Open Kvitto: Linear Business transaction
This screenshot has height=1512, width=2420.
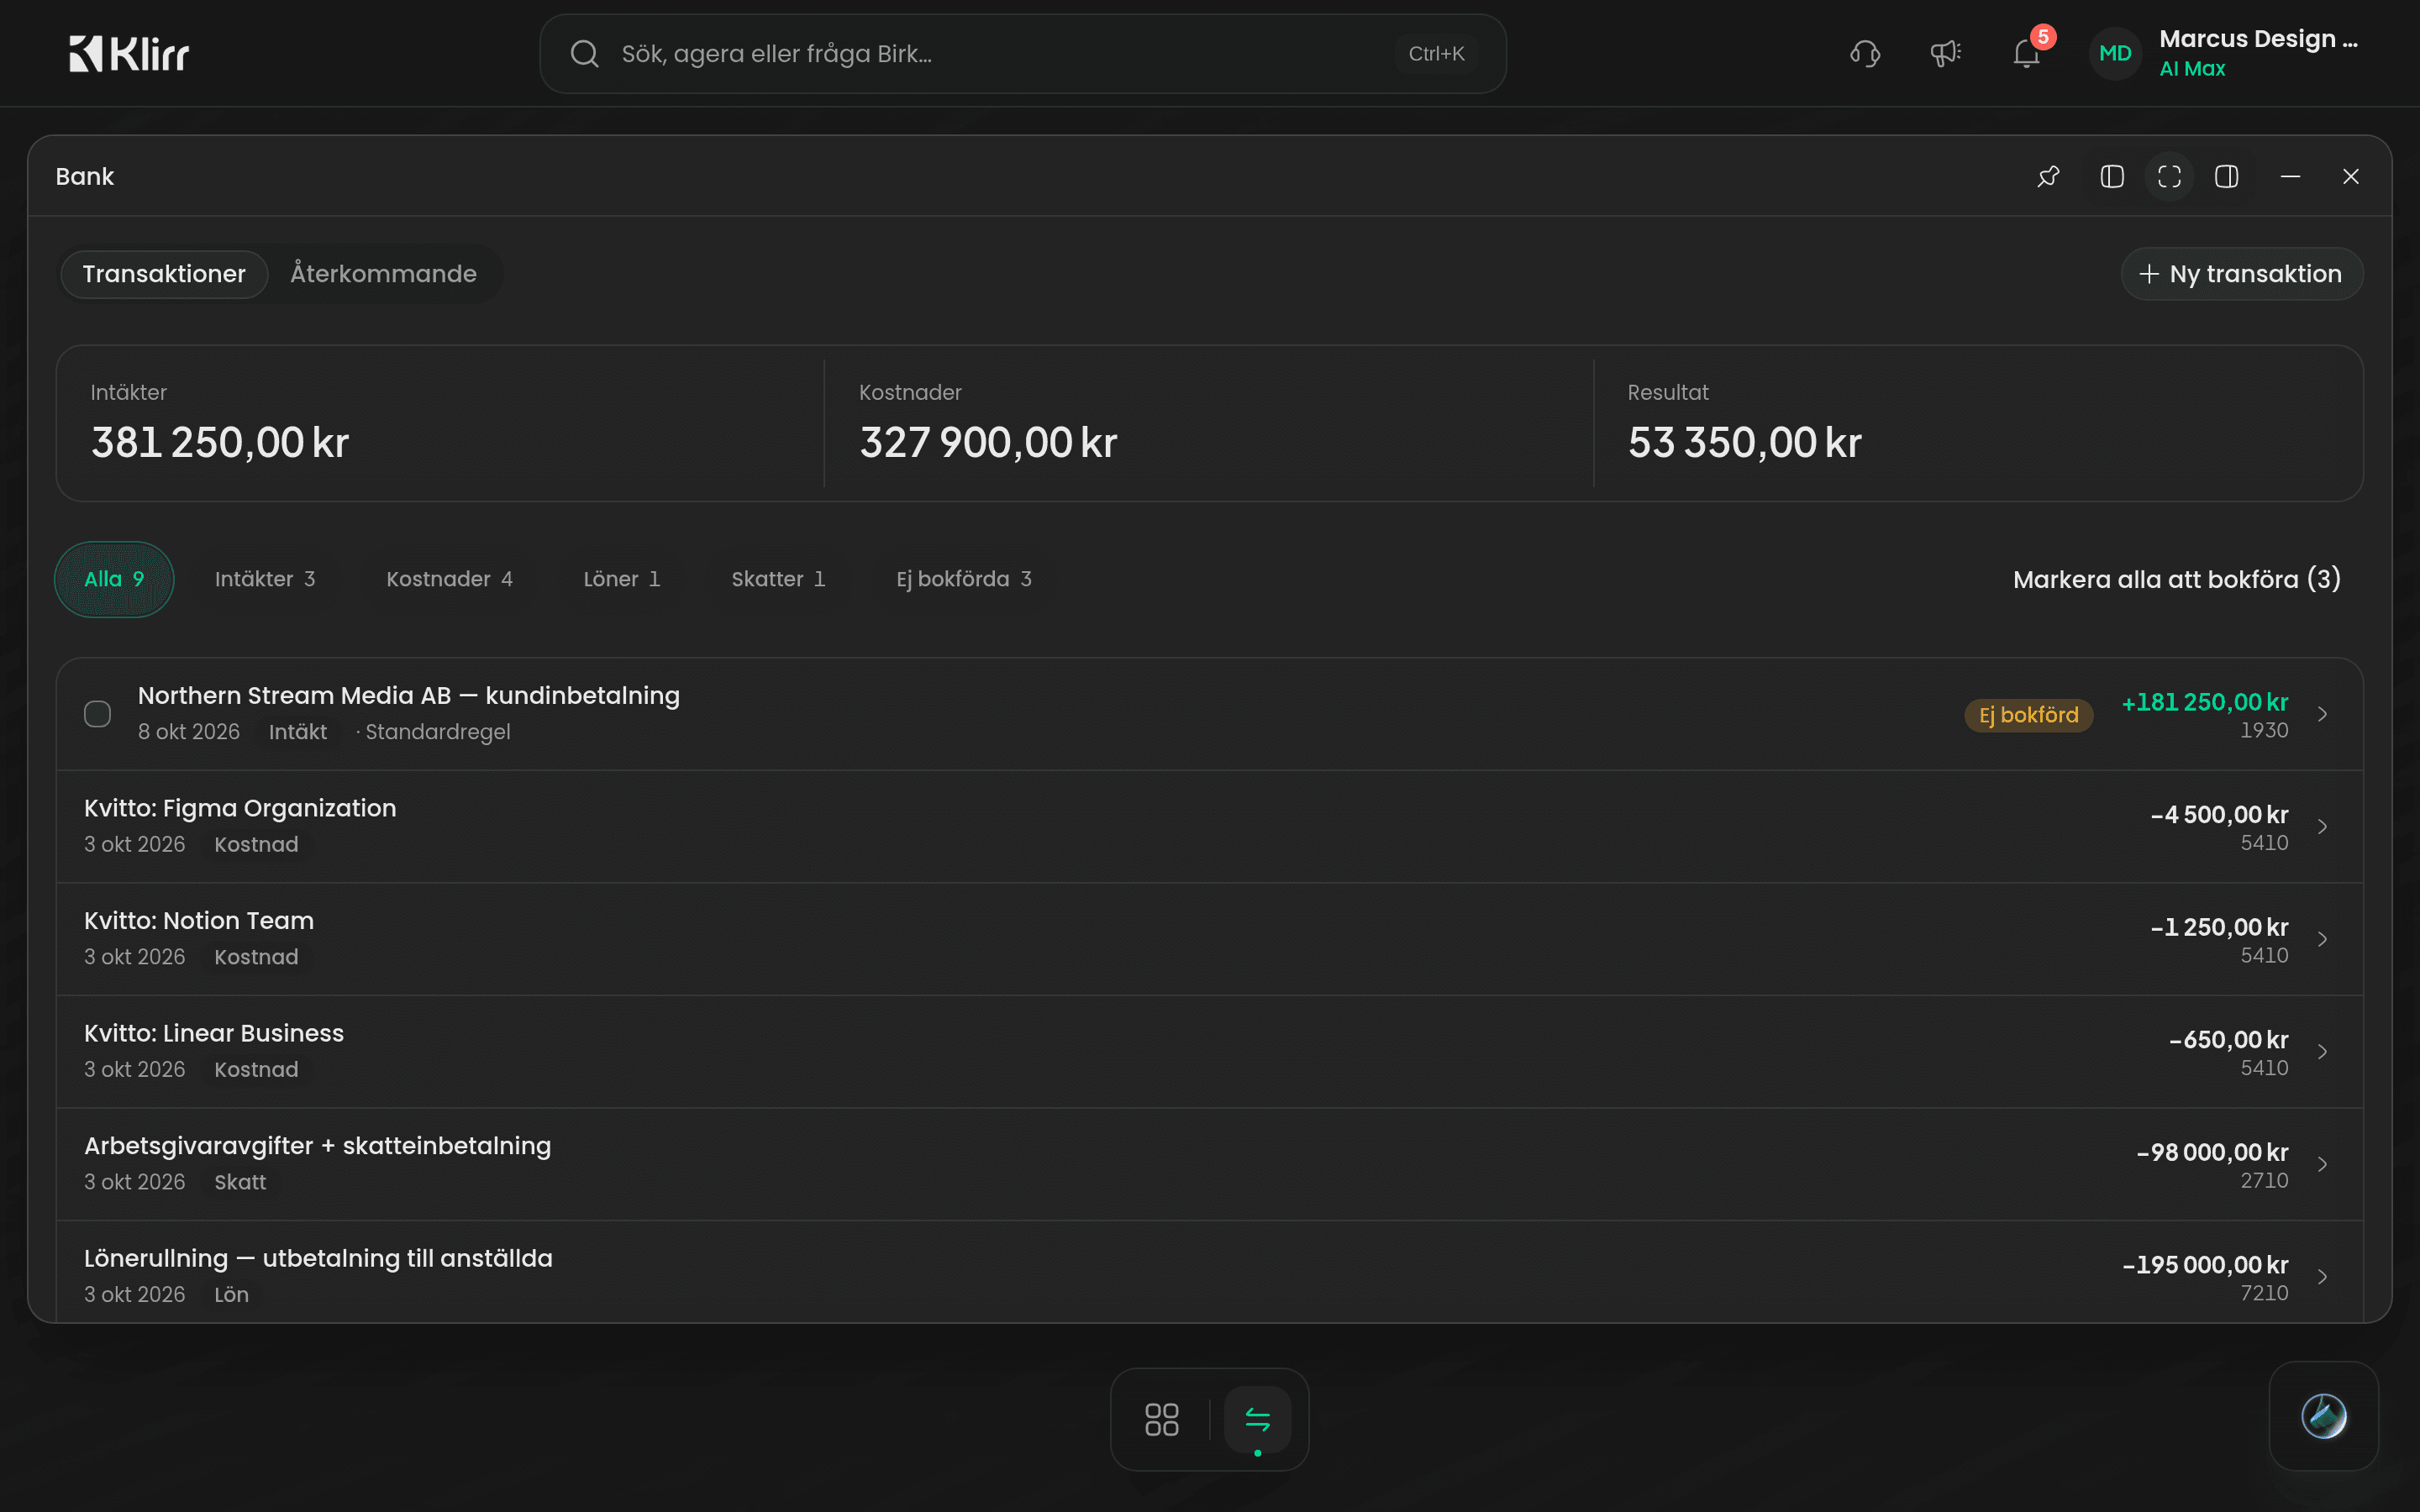pyautogui.click(x=1209, y=1051)
